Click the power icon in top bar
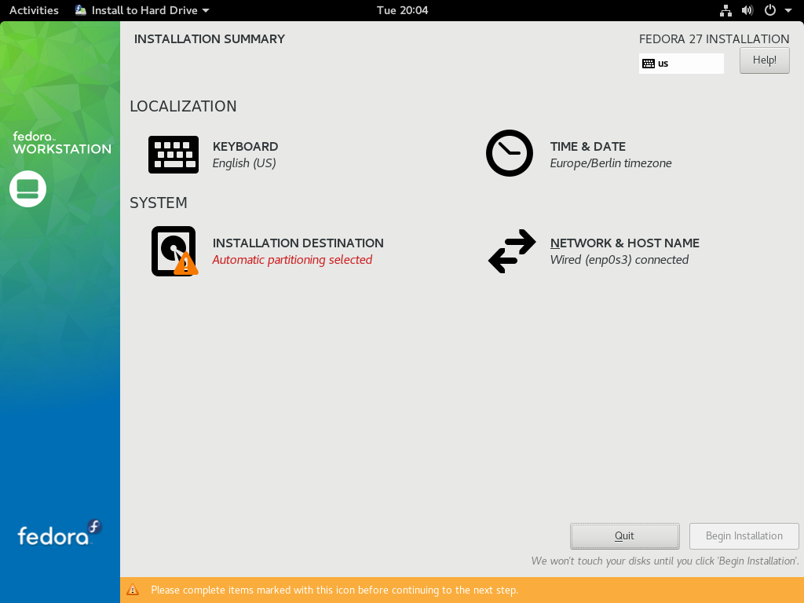Viewport: 804px width, 603px height. (770, 10)
